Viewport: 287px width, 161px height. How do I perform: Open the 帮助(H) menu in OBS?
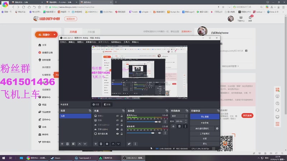(135, 42)
